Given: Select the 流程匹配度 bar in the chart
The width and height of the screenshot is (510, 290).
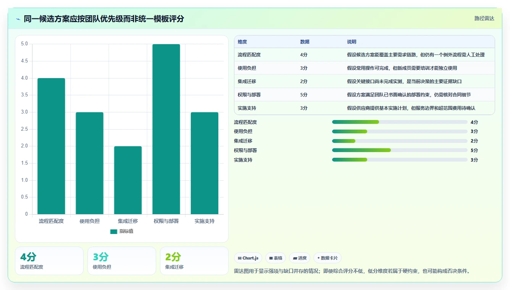Looking at the screenshot, I should tap(51, 146).
